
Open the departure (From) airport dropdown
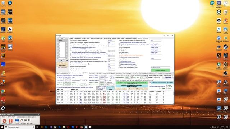[x=132, y=77]
